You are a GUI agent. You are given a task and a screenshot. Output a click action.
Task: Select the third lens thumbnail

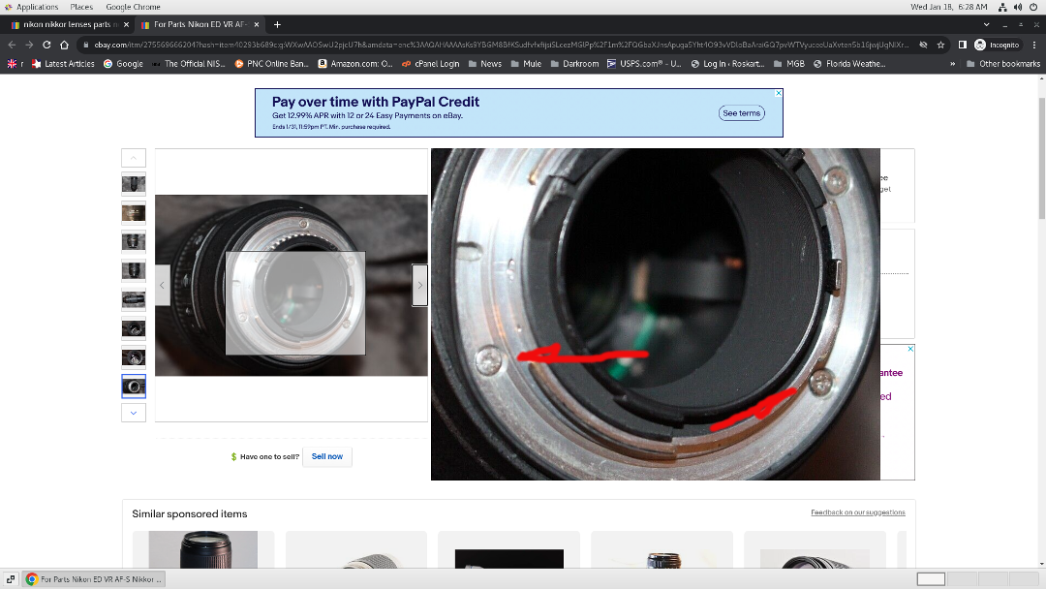(134, 241)
